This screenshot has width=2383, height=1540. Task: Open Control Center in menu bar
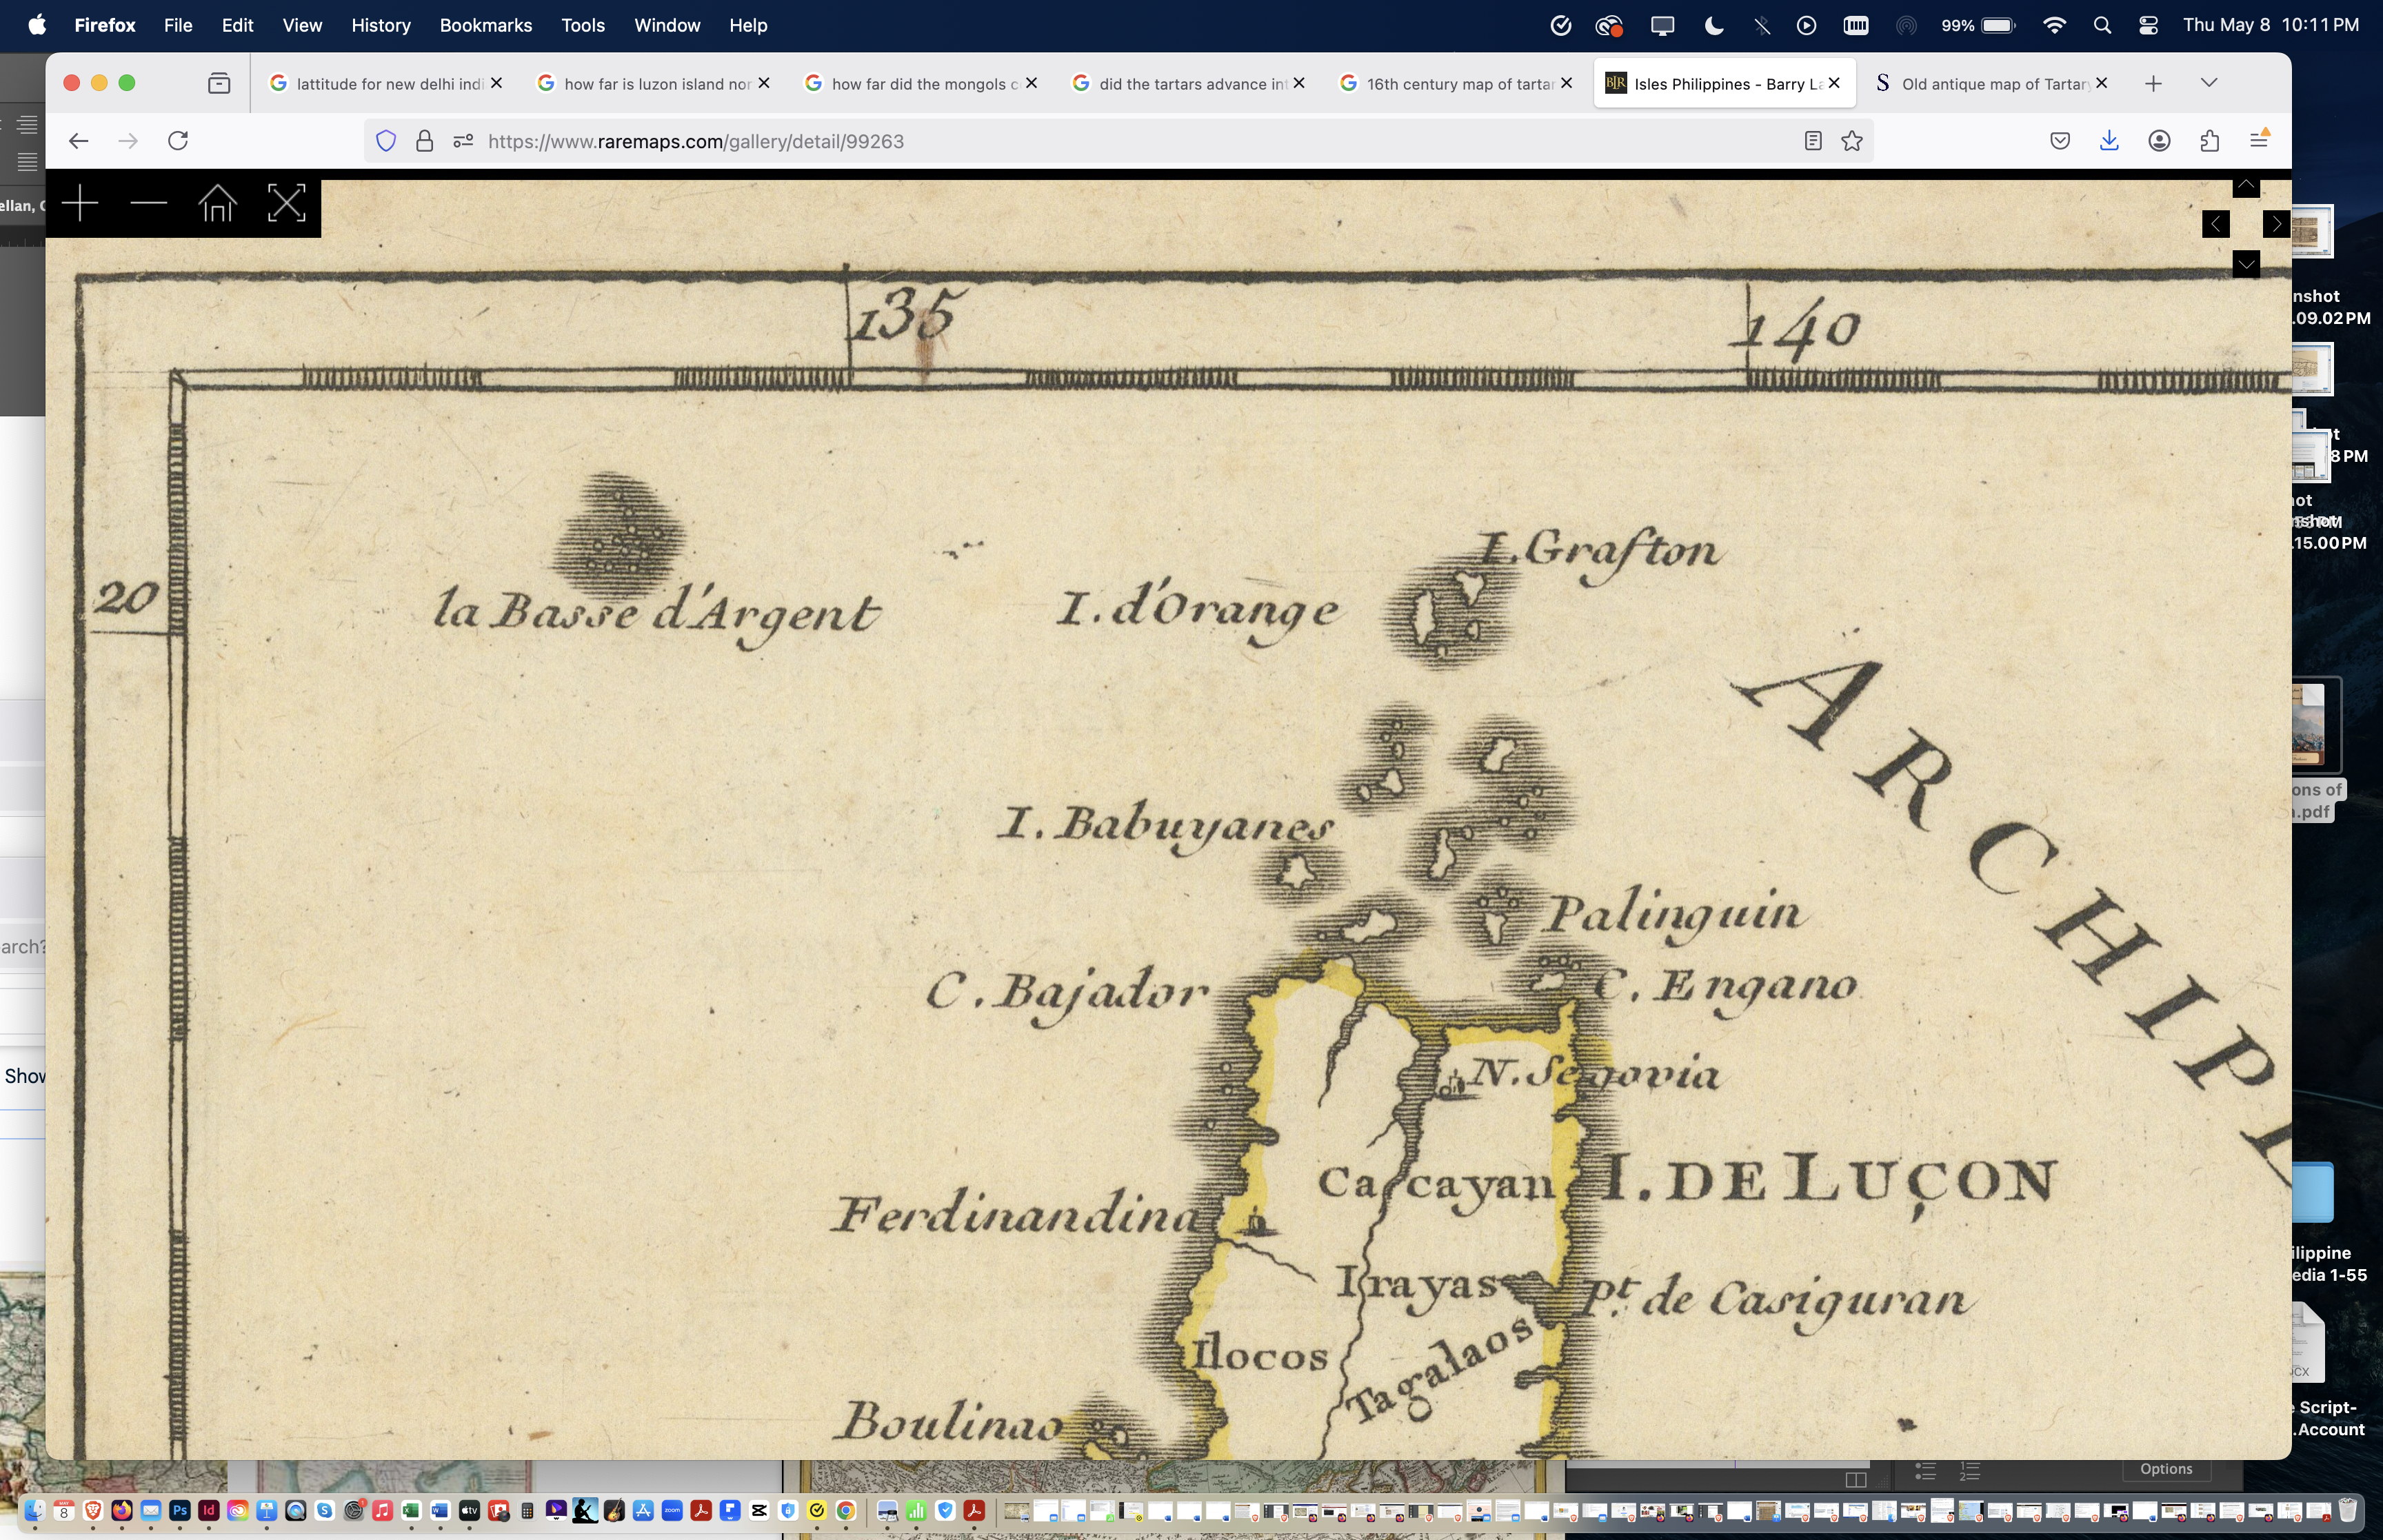pyautogui.click(x=2148, y=25)
